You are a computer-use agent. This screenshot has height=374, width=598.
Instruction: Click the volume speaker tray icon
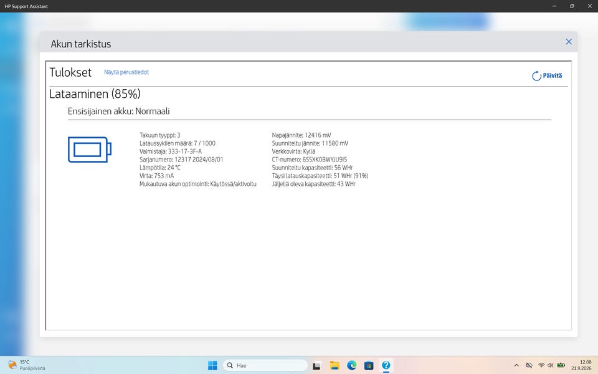tap(550, 365)
